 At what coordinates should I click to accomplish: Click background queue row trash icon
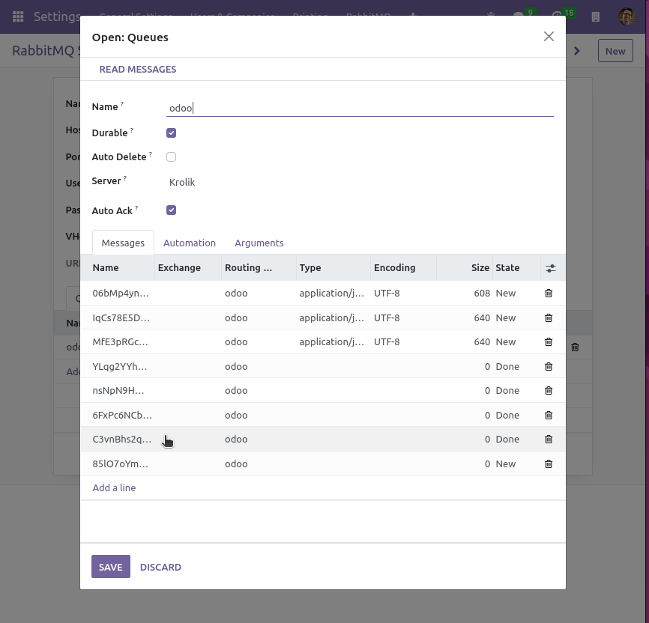575,347
